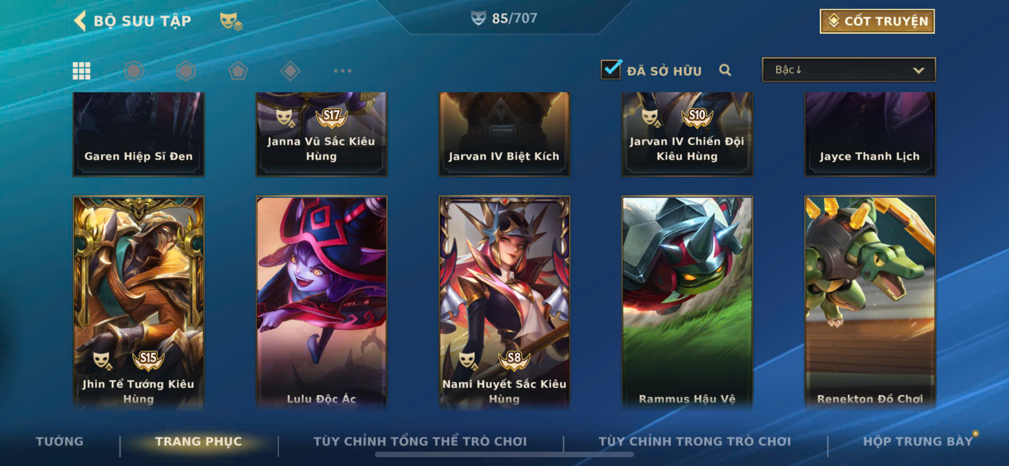1009x466 pixels.
Task: Uncheck the Đã Sở Hữu checkbox
Action: pos(611,69)
